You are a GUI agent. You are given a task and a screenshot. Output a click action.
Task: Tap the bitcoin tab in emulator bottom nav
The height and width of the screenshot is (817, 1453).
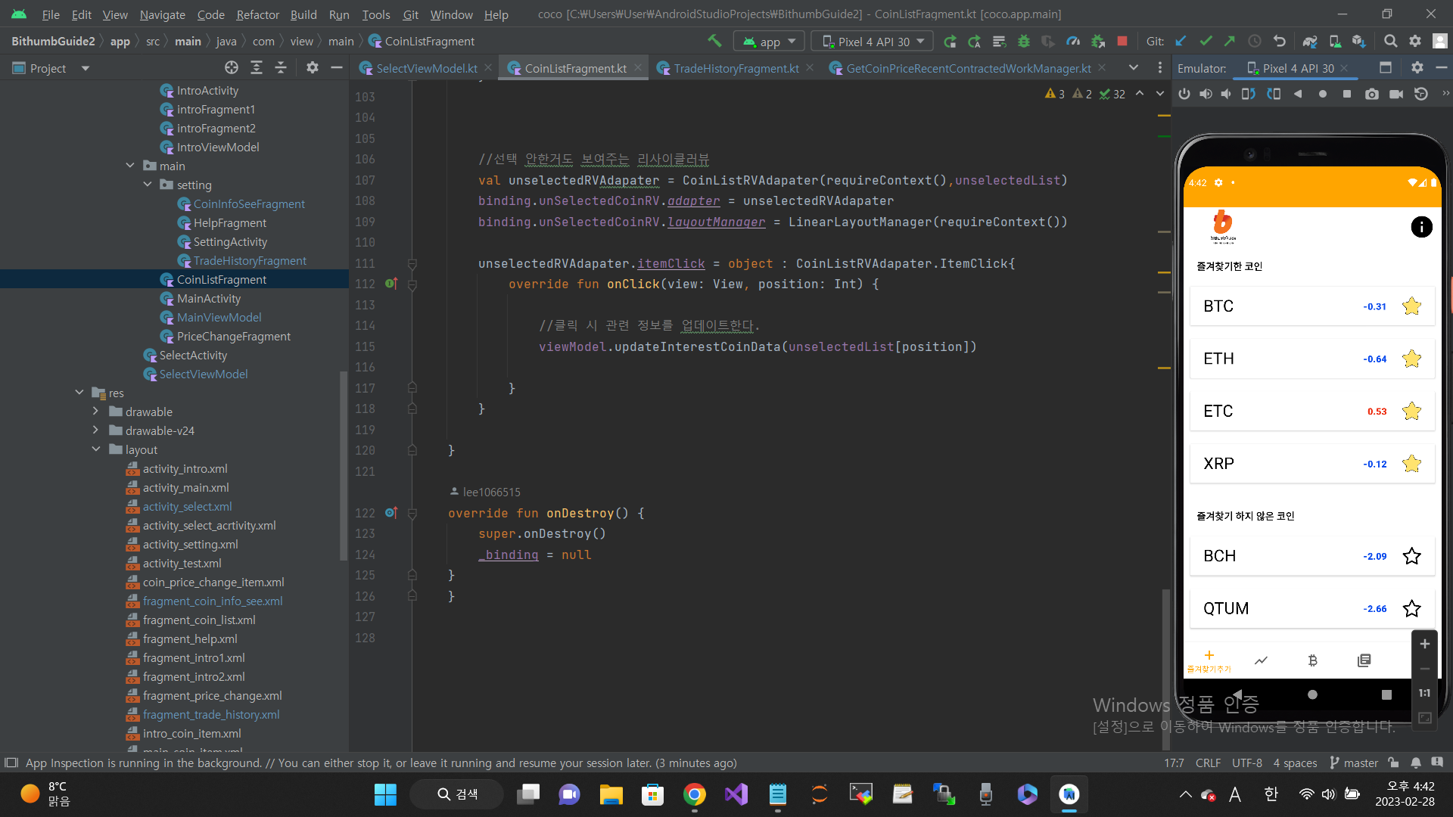coord(1312,660)
